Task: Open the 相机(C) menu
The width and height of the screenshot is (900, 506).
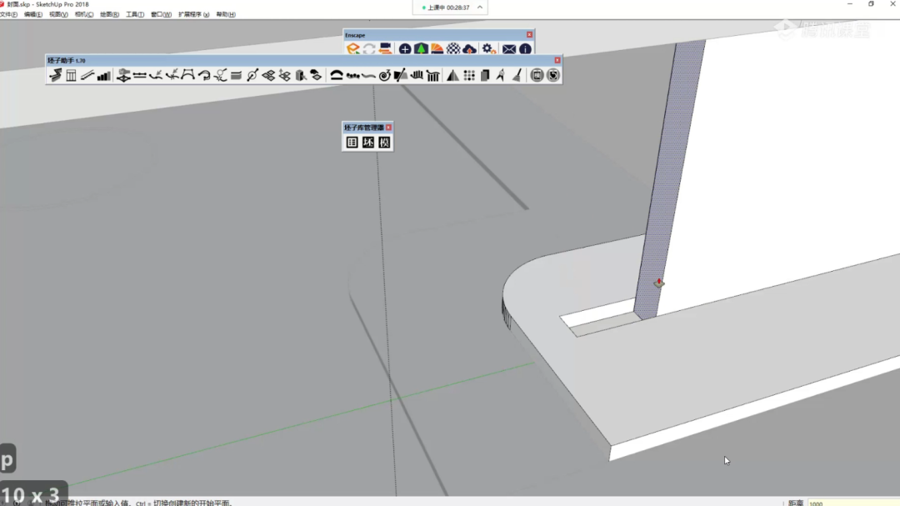Action: click(84, 14)
